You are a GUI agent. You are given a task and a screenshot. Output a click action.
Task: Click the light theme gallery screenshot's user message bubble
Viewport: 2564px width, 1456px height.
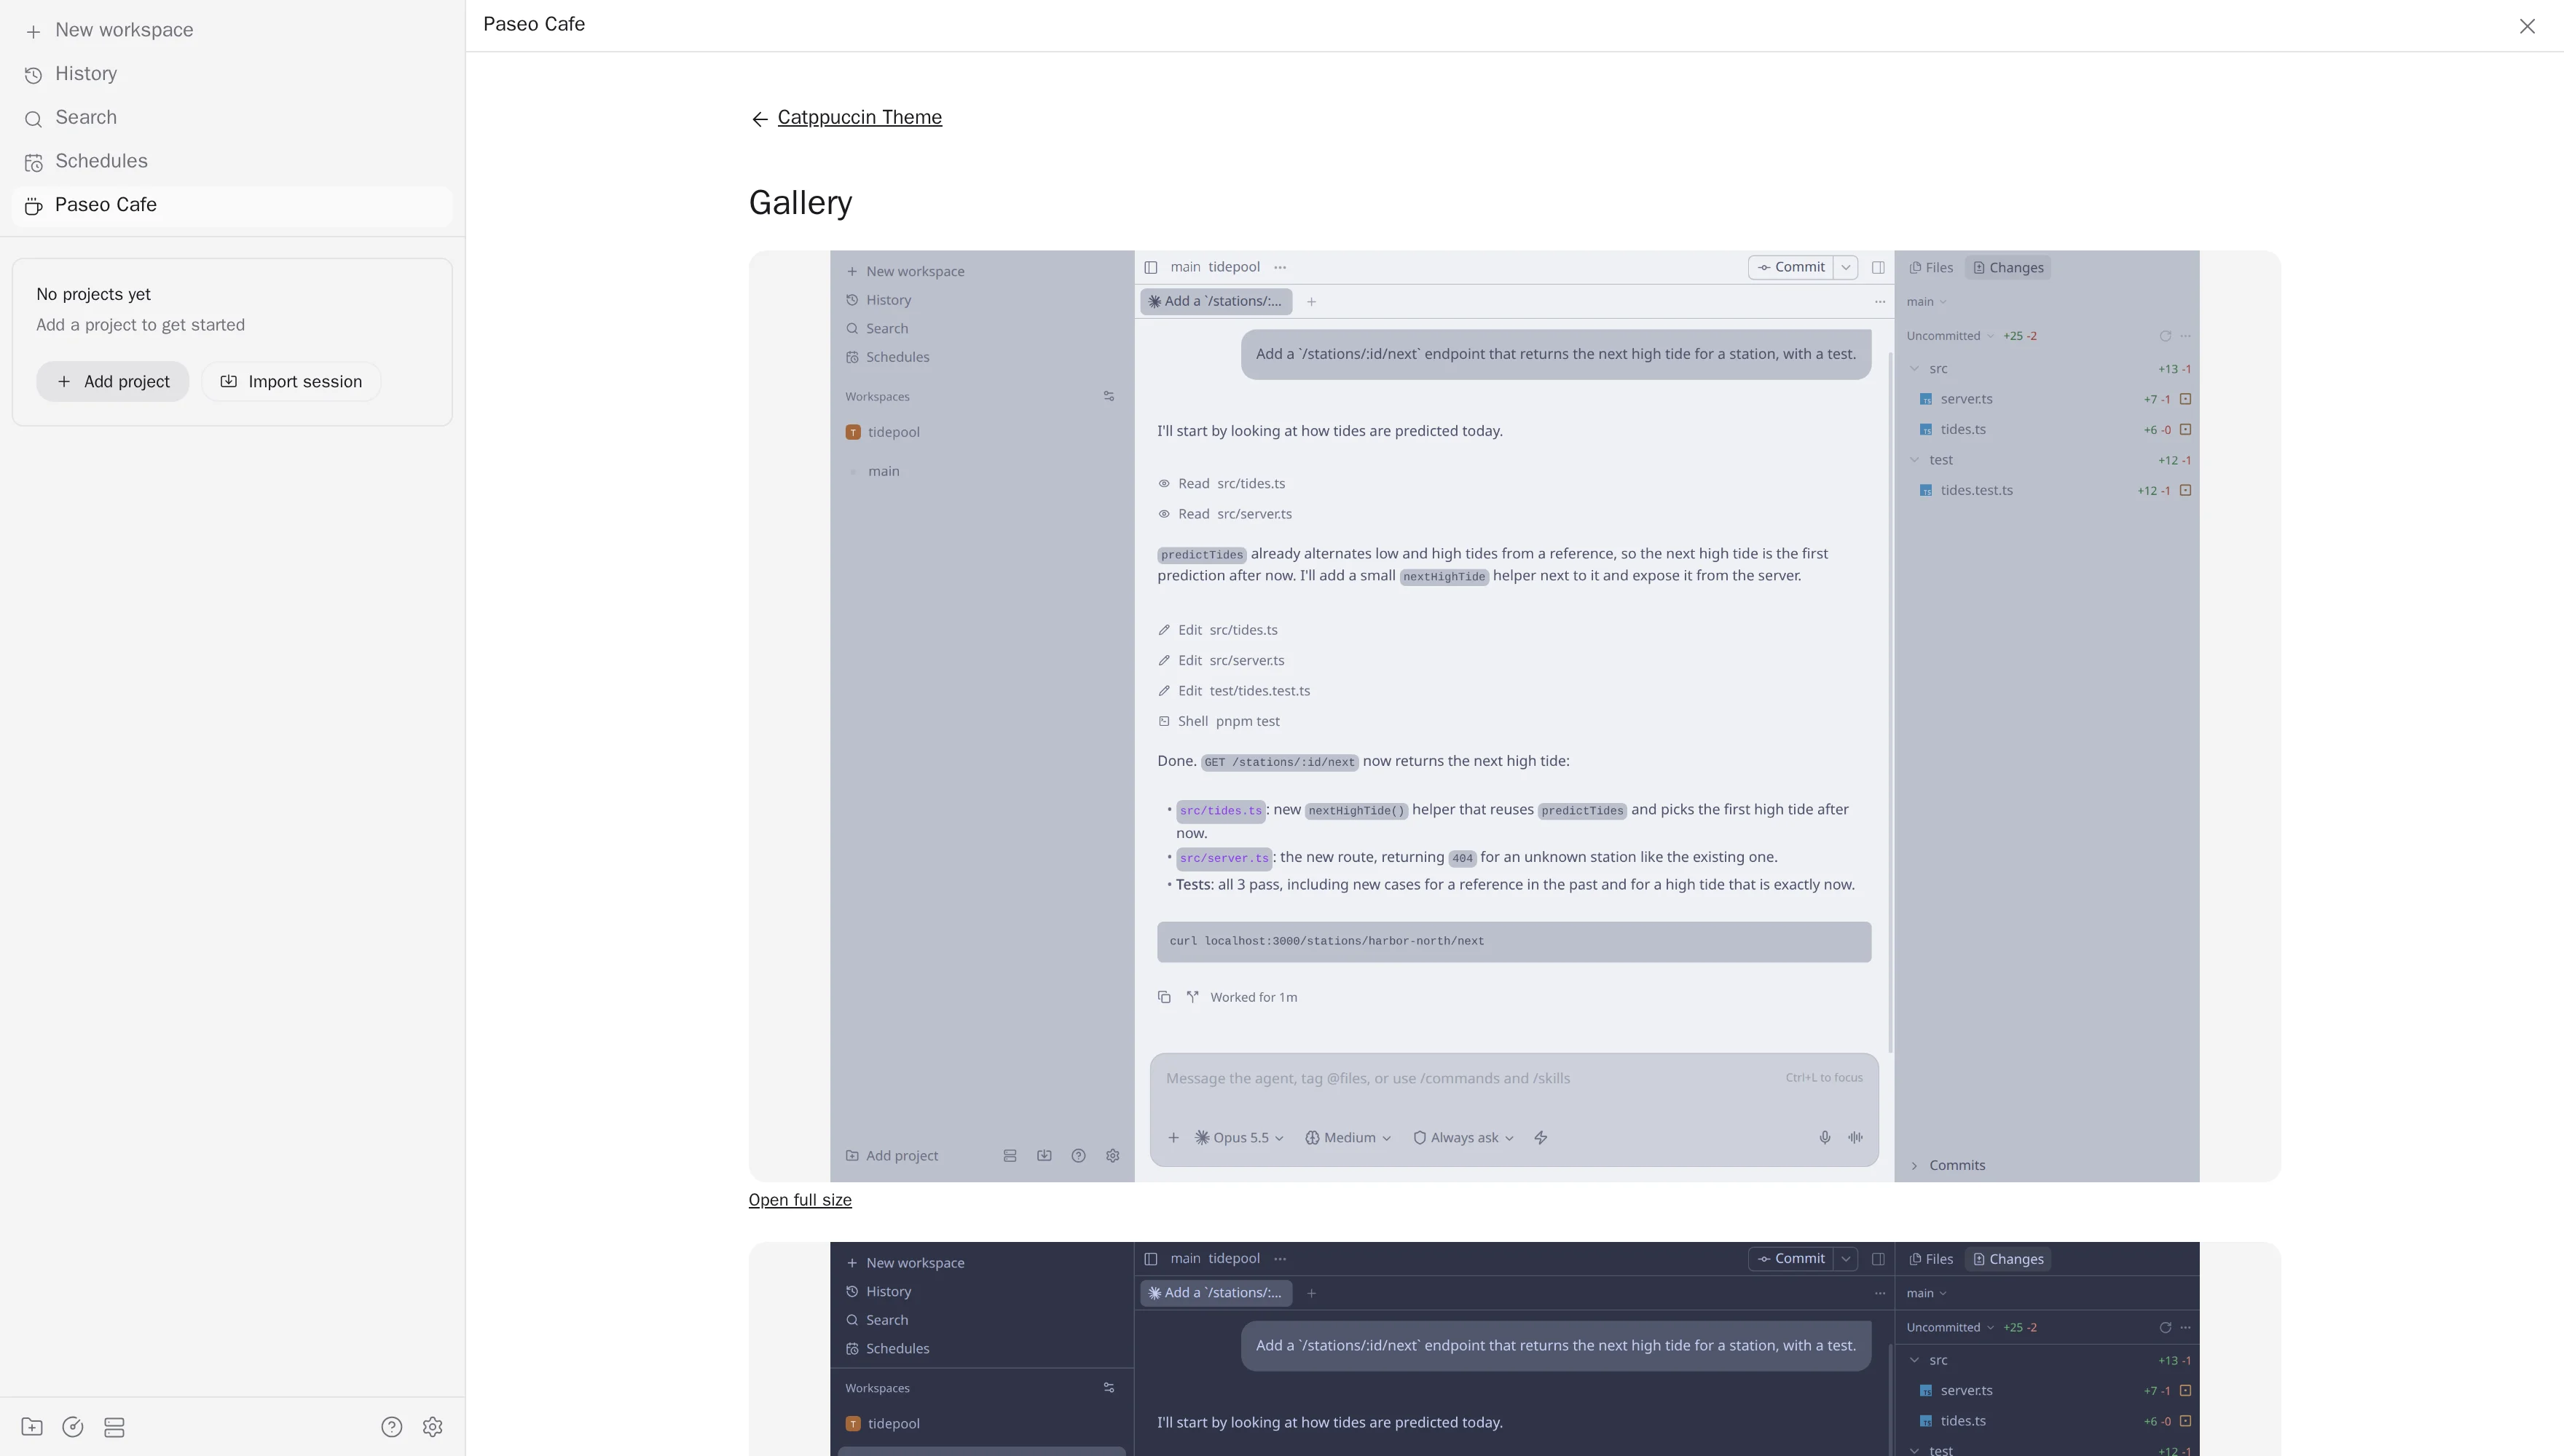tap(1556, 354)
